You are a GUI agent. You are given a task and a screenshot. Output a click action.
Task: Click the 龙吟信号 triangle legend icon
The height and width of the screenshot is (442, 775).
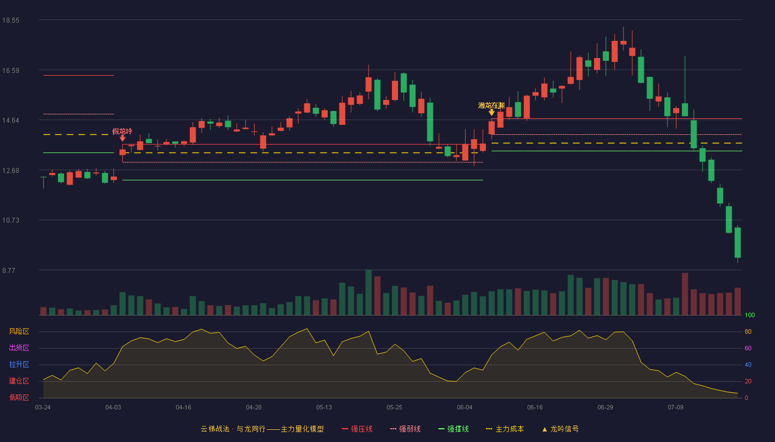[544, 429]
